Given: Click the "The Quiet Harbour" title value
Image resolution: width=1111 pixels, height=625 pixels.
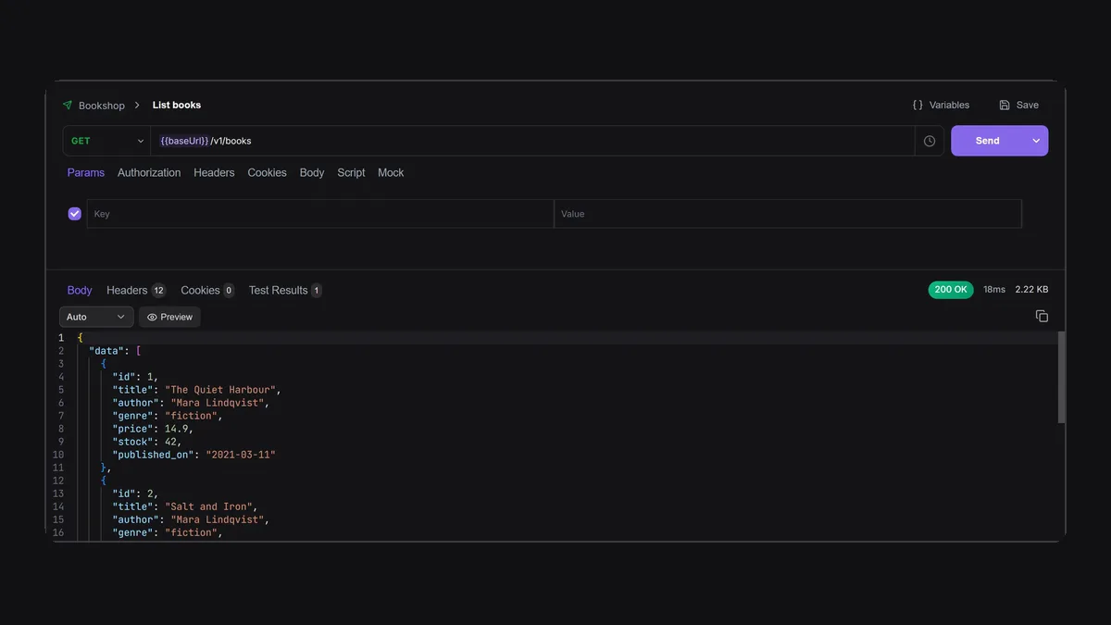Looking at the screenshot, I should tap(222, 390).
